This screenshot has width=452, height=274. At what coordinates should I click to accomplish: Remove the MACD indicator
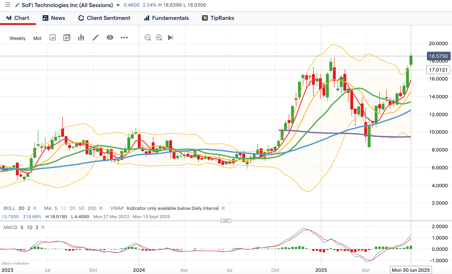(x=42, y=227)
